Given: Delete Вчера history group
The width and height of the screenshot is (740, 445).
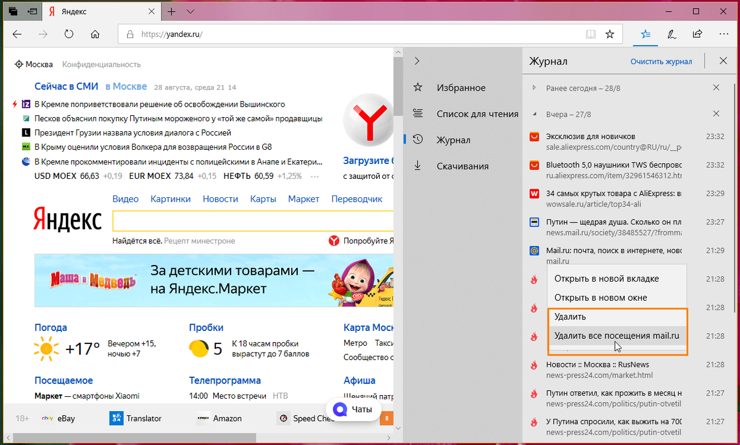Looking at the screenshot, I should tap(716, 113).
